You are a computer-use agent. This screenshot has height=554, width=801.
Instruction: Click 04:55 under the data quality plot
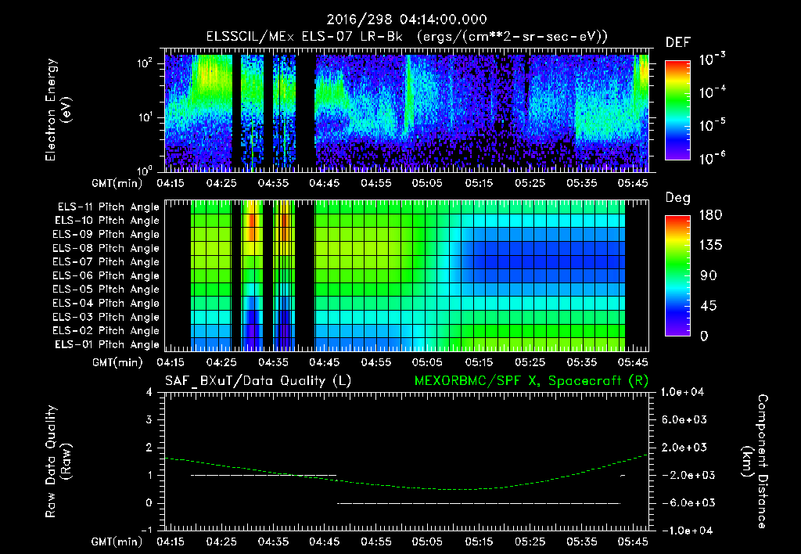click(376, 541)
